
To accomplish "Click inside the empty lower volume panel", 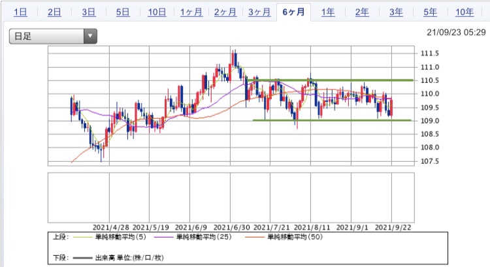I will point(229,196).
